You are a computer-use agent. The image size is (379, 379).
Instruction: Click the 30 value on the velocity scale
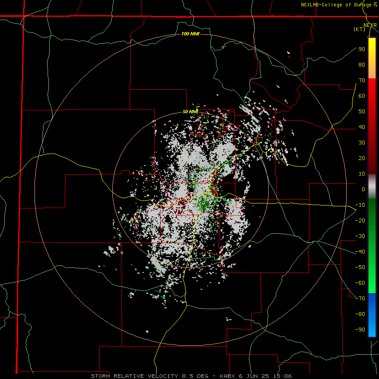tap(362, 143)
